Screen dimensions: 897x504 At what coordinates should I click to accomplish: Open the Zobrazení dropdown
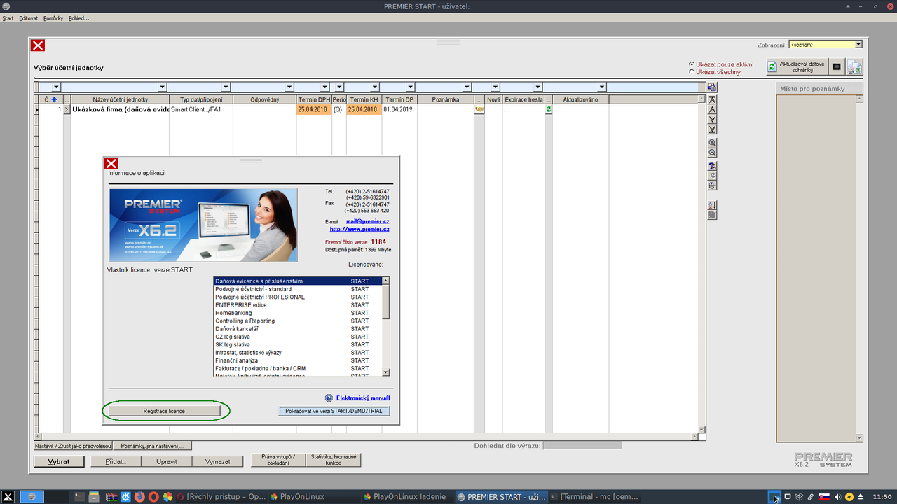858,45
